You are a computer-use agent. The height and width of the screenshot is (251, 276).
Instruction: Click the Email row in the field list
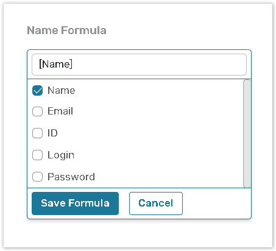pyautogui.click(x=135, y=111)
